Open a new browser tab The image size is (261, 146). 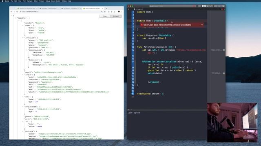click(106, 8)
